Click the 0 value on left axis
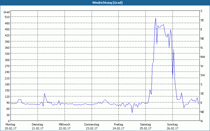 (9, 121)
